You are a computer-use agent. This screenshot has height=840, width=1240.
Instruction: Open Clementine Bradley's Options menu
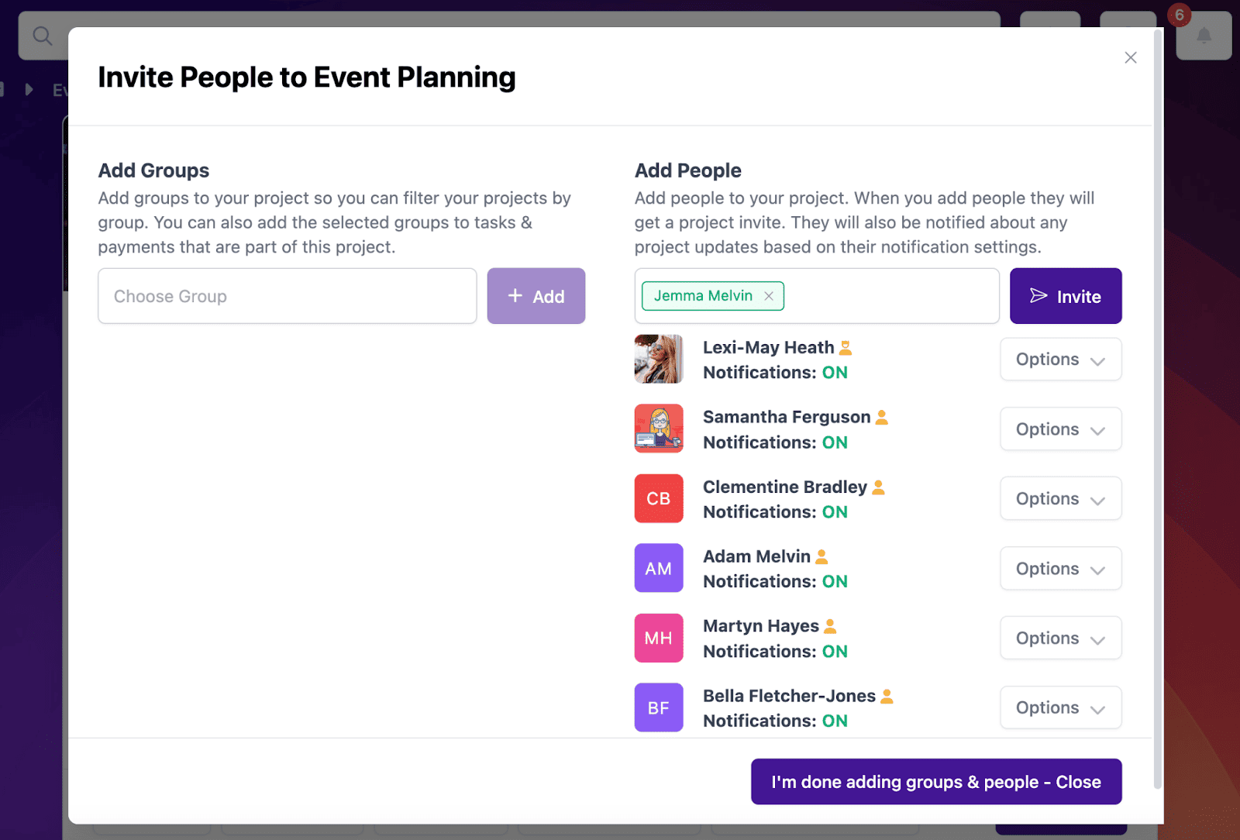click(x=1060, y=499)
